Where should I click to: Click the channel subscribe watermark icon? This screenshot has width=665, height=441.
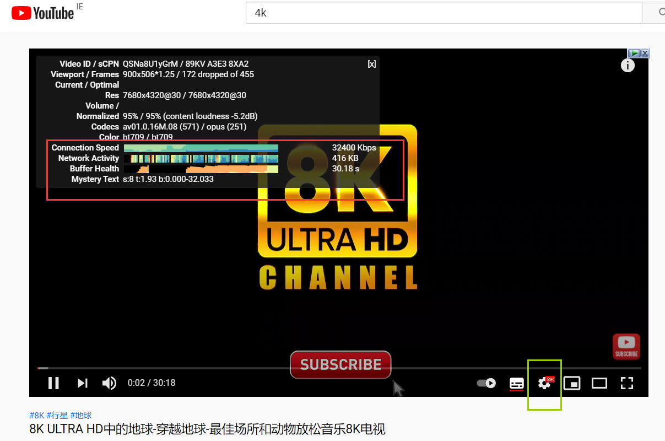[x=626, y=346]
